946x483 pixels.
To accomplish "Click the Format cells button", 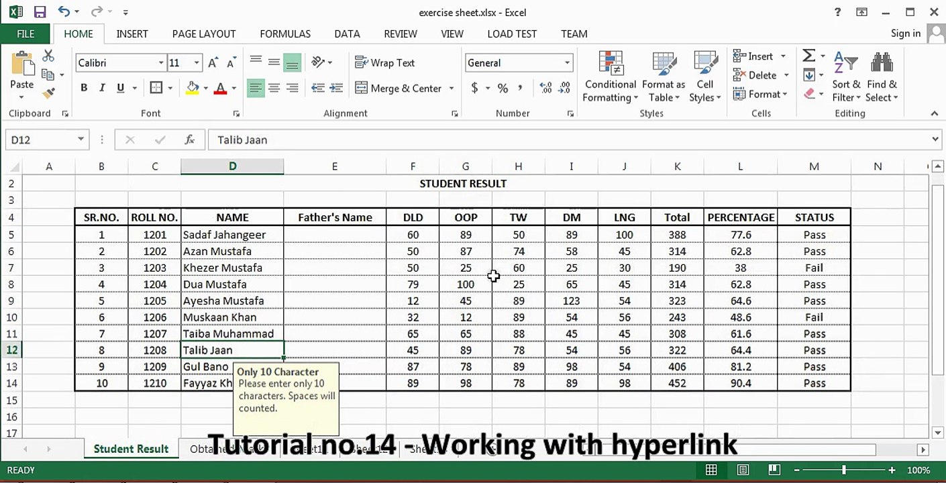I will (x=757, y=94).
